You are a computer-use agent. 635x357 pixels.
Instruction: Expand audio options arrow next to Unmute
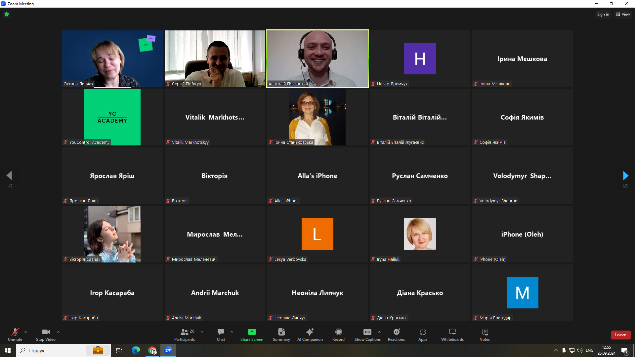click(x=26, y=332)
